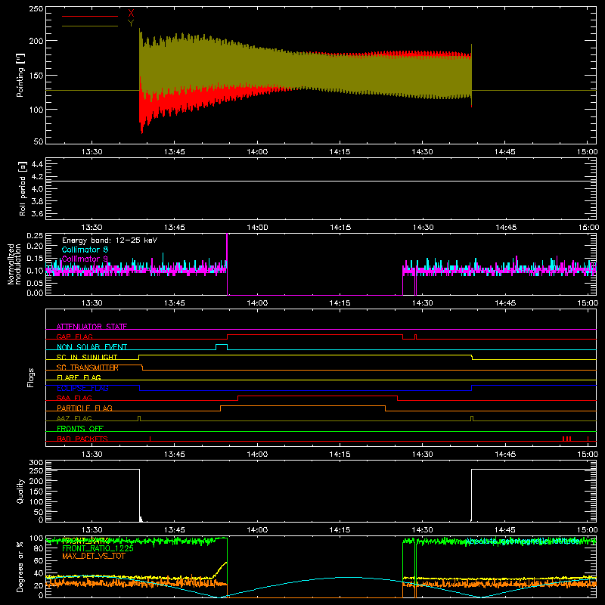Click the 'Pointing' axis title
The height and width of the screenshot is (605, 605).
[20, 75]
